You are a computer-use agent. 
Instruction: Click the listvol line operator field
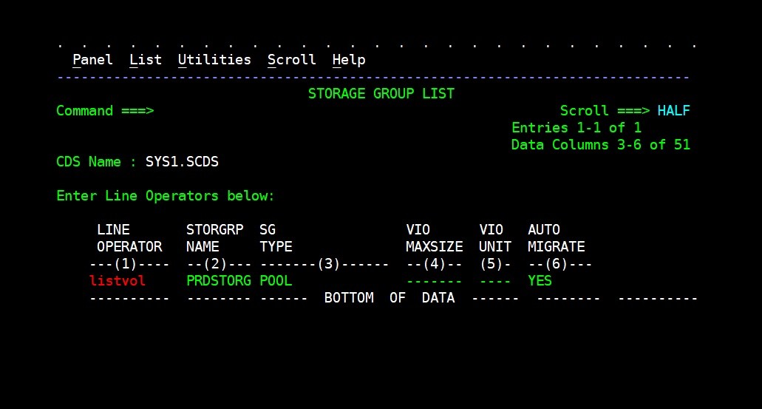pos(118,281)
